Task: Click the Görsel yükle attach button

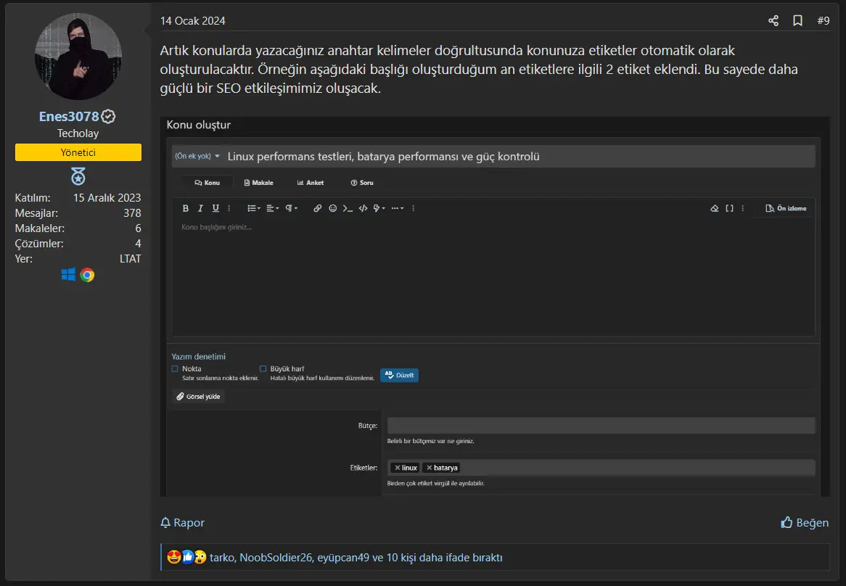Action: (x=199, y=396)
